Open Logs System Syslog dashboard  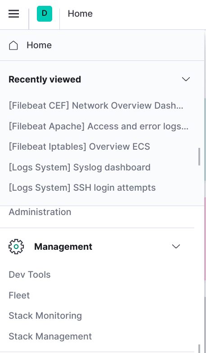click(80, 167)
